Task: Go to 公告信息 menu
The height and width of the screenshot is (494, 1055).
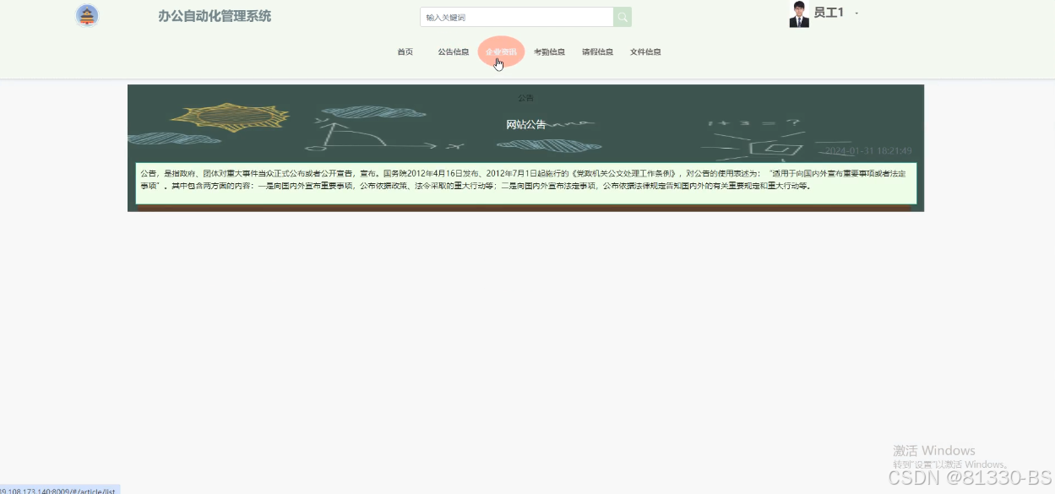Action: point(454,52)
